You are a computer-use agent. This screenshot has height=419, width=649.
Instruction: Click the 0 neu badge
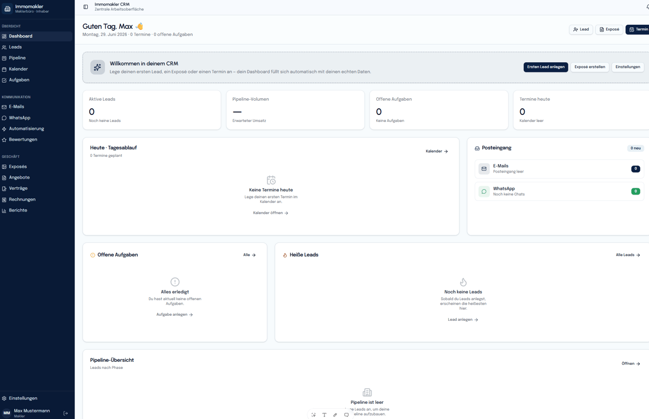pos(636,148)
